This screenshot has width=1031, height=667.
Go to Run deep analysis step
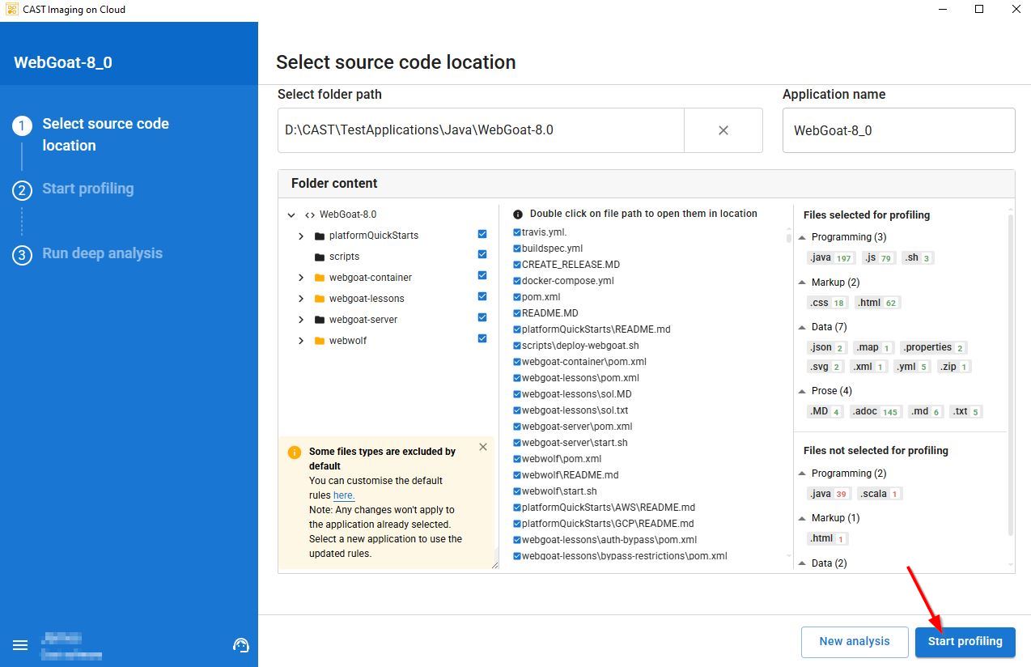click(x=102, y=253)
